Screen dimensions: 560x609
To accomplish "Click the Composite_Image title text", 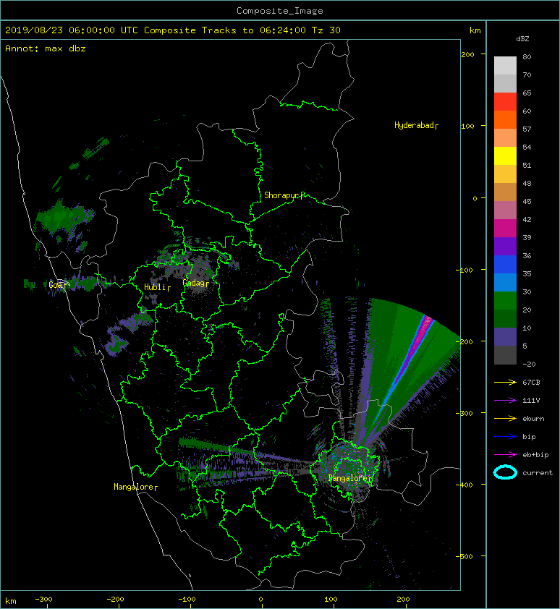I will click(x=280, y=11).
